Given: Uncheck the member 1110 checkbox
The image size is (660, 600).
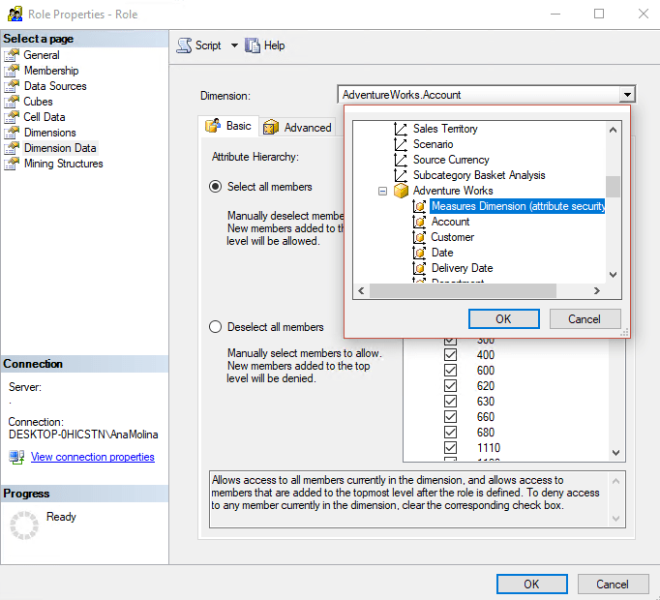Looking at the screenshot, I should tap(450, 447).
